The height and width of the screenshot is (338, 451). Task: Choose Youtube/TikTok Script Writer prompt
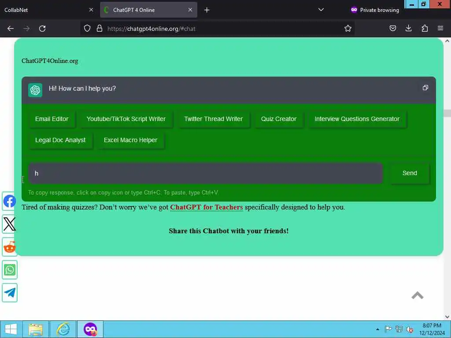126,119
